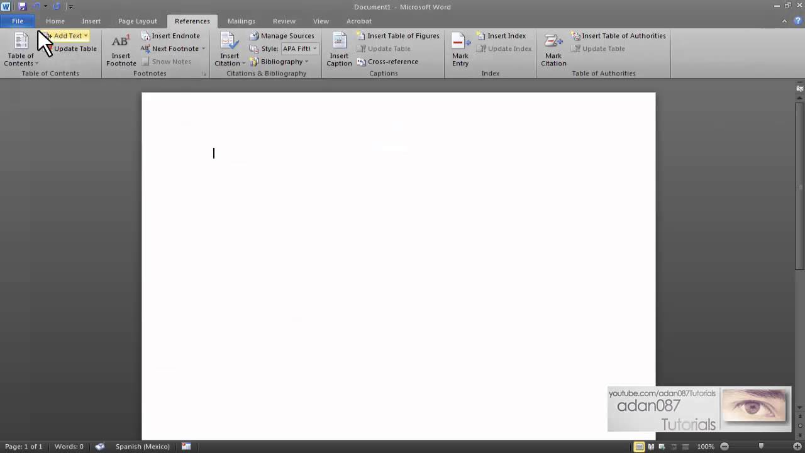Viewport: 805px width, 453px height.
Task: Click Insert Caption
Action: tap(339, 49)
